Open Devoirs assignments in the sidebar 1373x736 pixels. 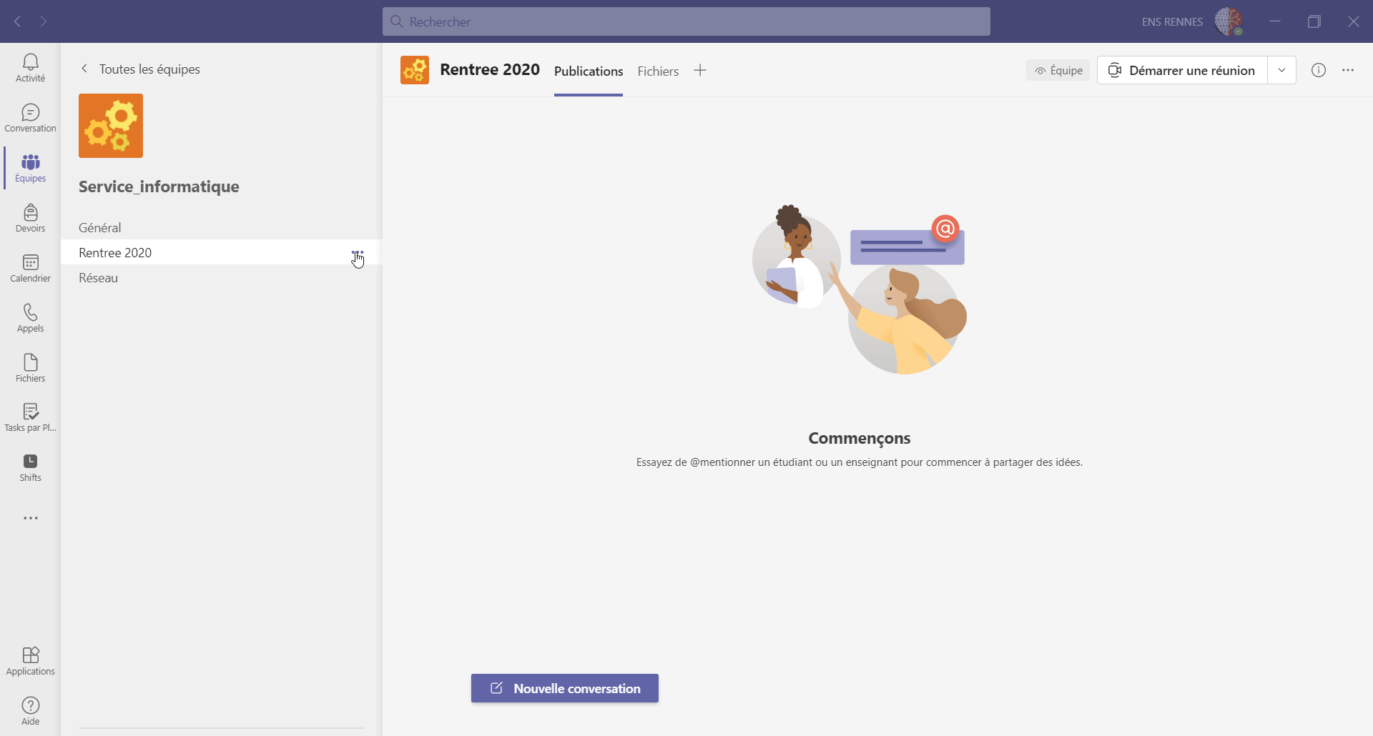[30, 218]
